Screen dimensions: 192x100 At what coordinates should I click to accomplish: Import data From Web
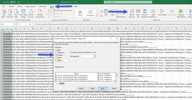tap(16, 13)
